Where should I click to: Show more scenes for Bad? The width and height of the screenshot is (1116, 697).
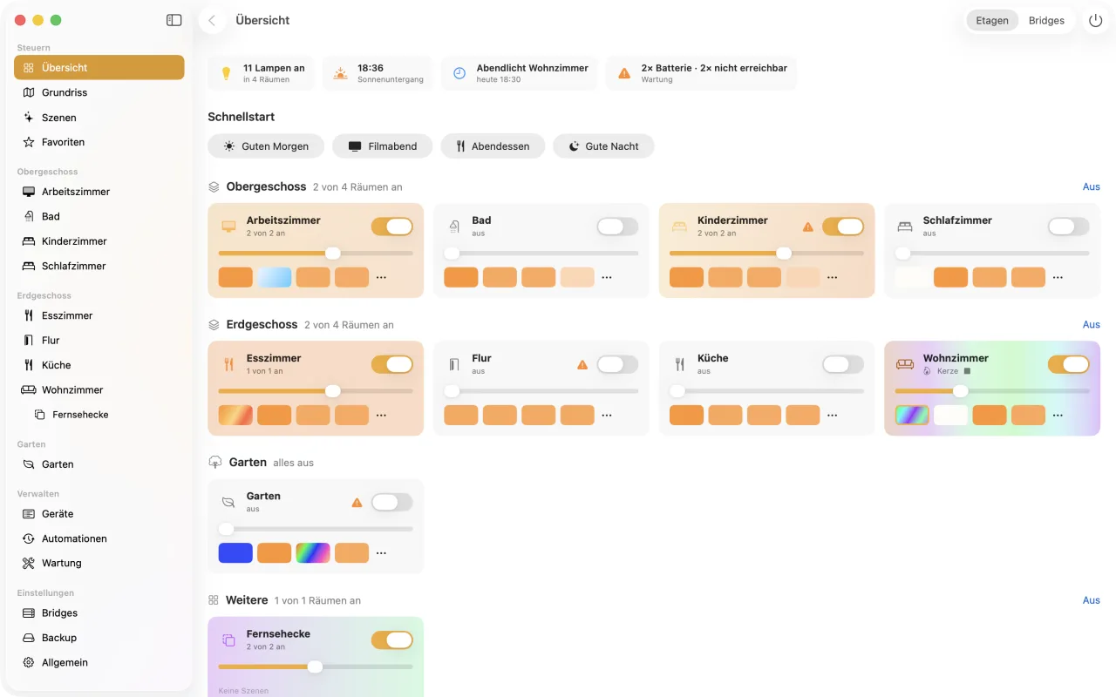coord(607,277)
